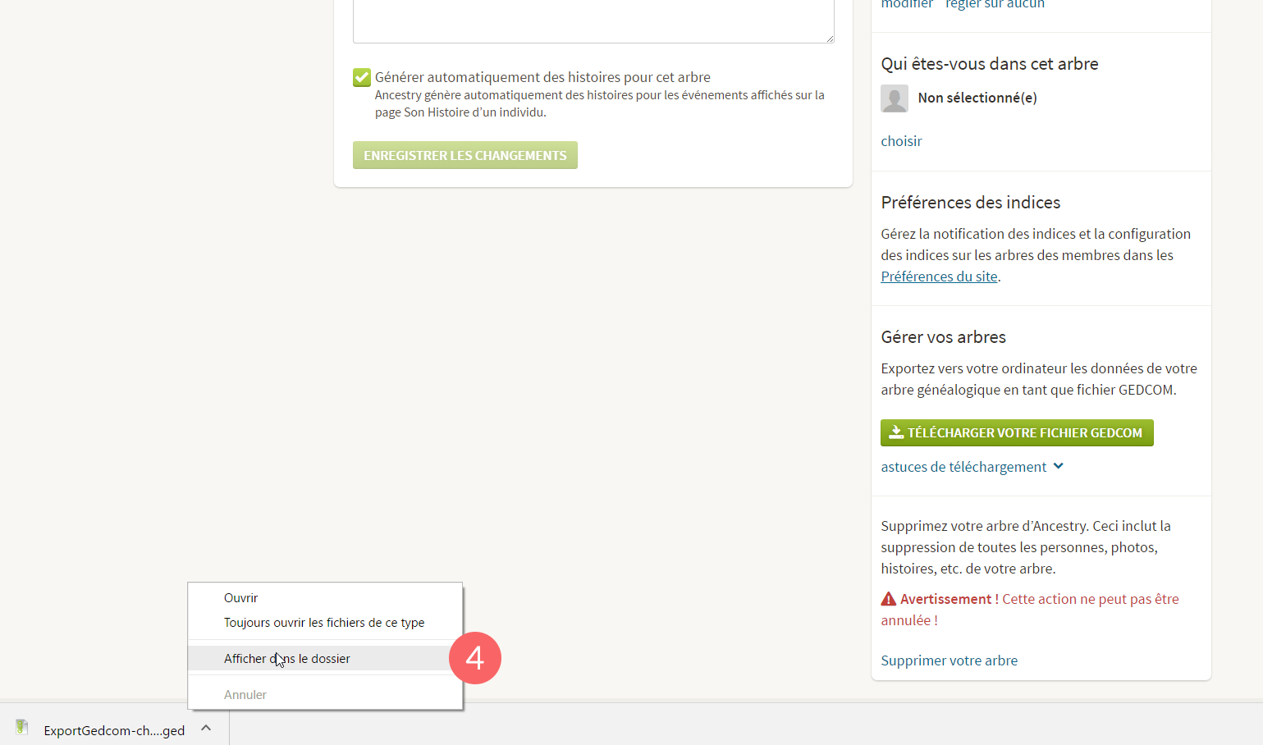
Task: Expand the download tips chevron
Action: tap(1059, 466)
